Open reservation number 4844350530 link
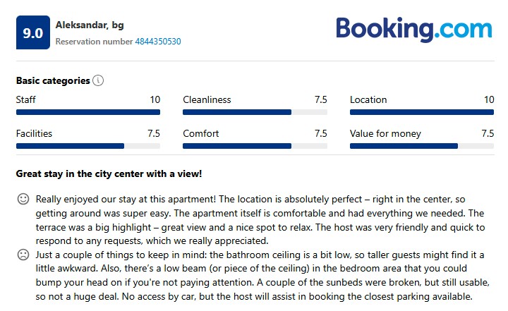This screenshot has width=508, height=311. click(158, 42)
